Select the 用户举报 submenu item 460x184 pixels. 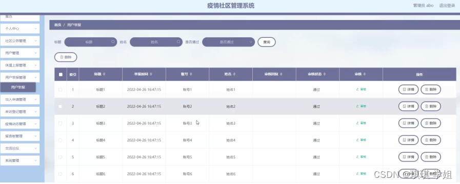(x=18, y=87)
